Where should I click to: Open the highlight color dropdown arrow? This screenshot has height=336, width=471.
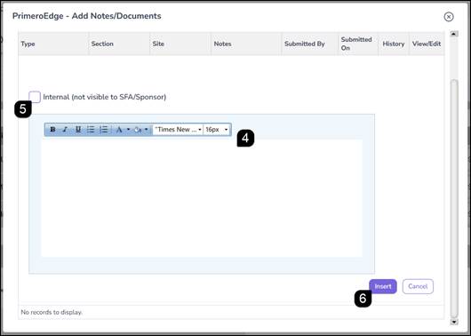pyautogui.click(x=147, y=130)
